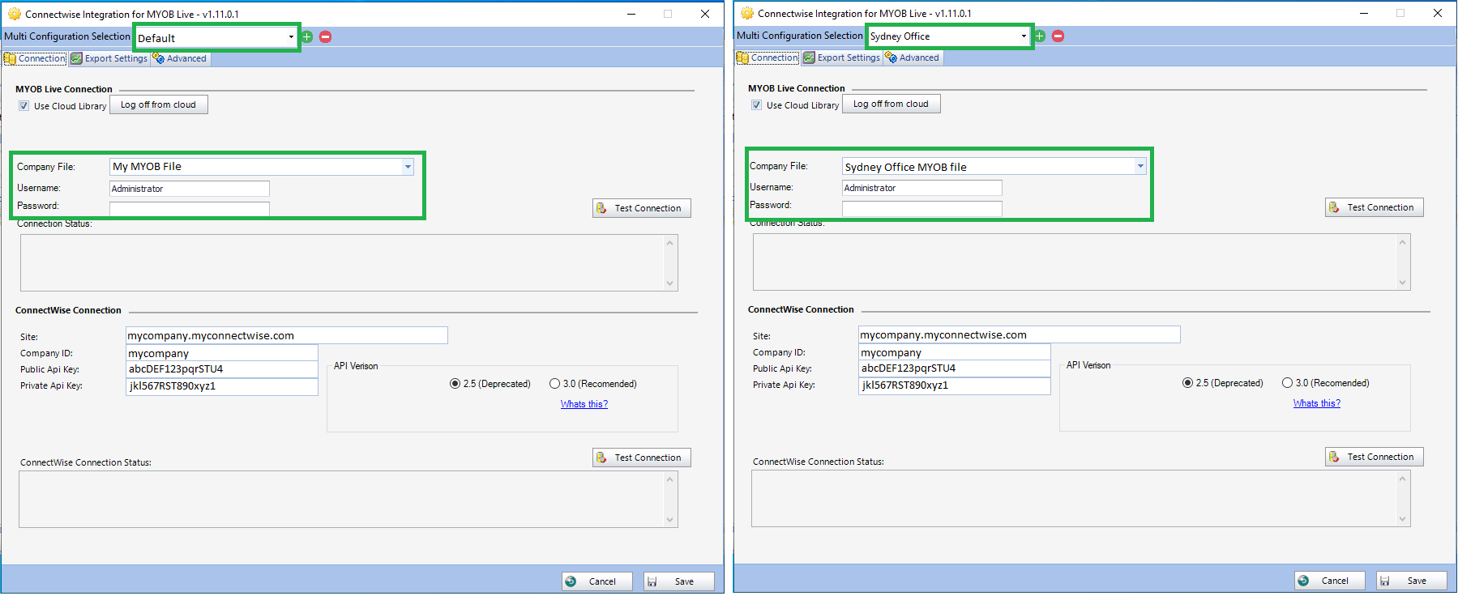
Task: Click Company ID field in left window
Action: coord(222,353)
